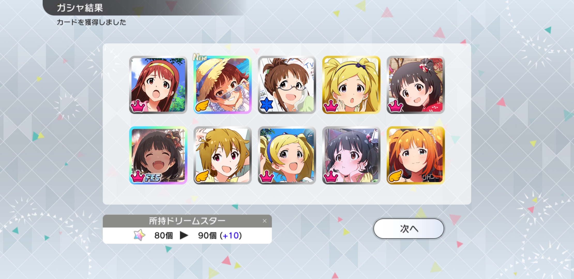Select black-haired girl in red kimono card
Viewport: 574px width, 279px height.
(x=416, y=85)
